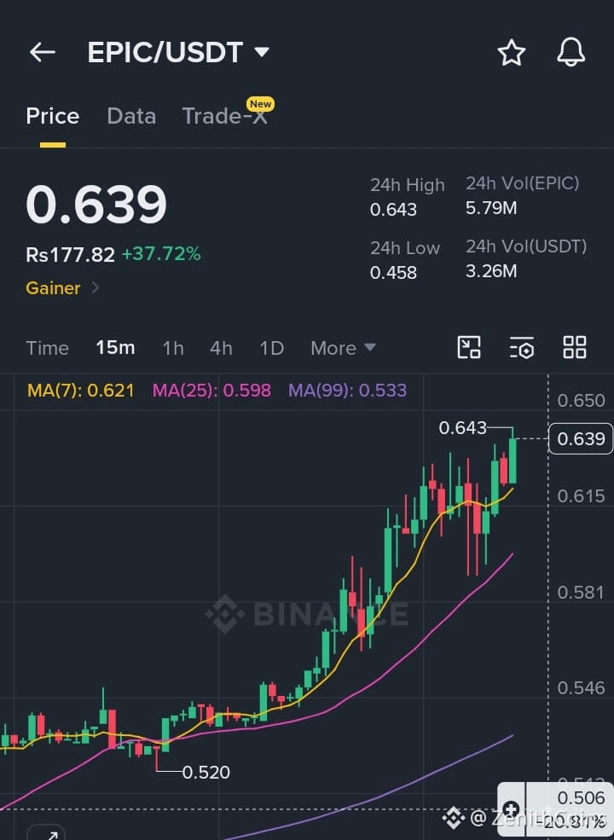This screenshot has height=840, width=614.
Task: Tap the 24h High value 0.643
Action: click(x=393, y=210)
